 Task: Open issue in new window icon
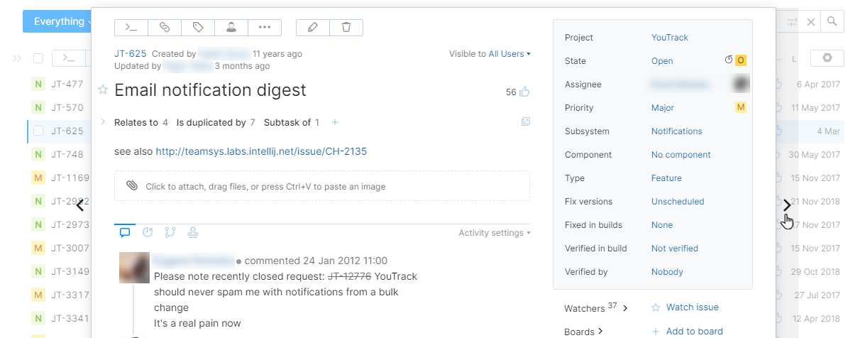[525, 122]
